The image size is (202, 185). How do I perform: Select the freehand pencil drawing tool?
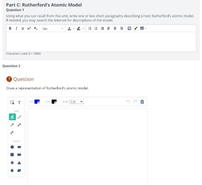[12, 117]
